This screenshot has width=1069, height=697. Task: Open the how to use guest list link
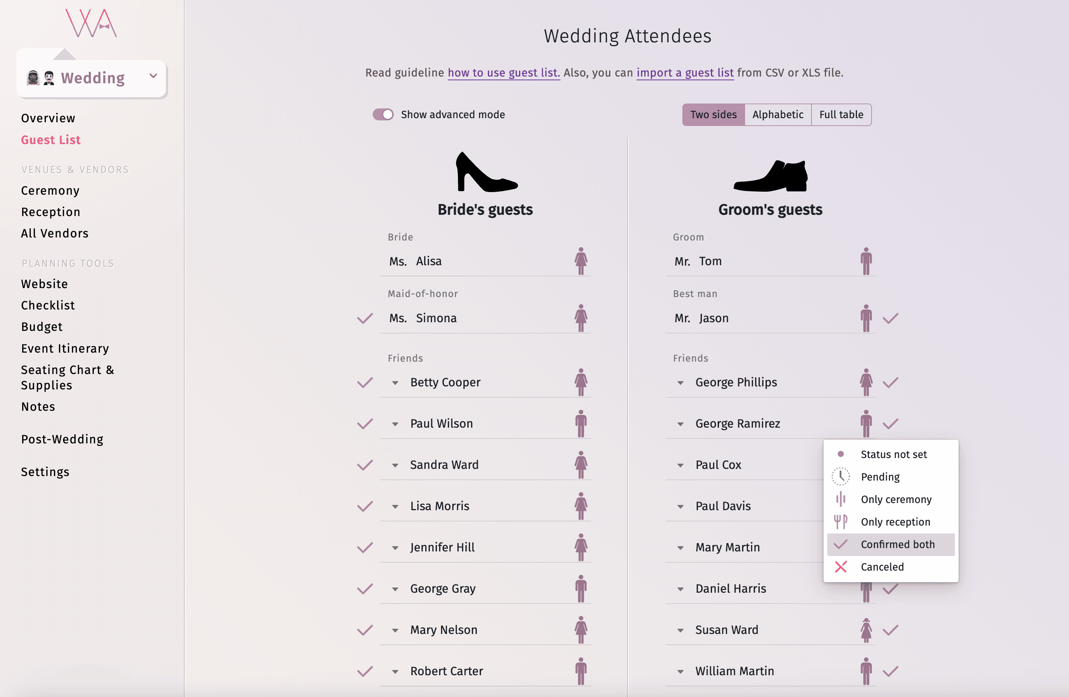503,73
